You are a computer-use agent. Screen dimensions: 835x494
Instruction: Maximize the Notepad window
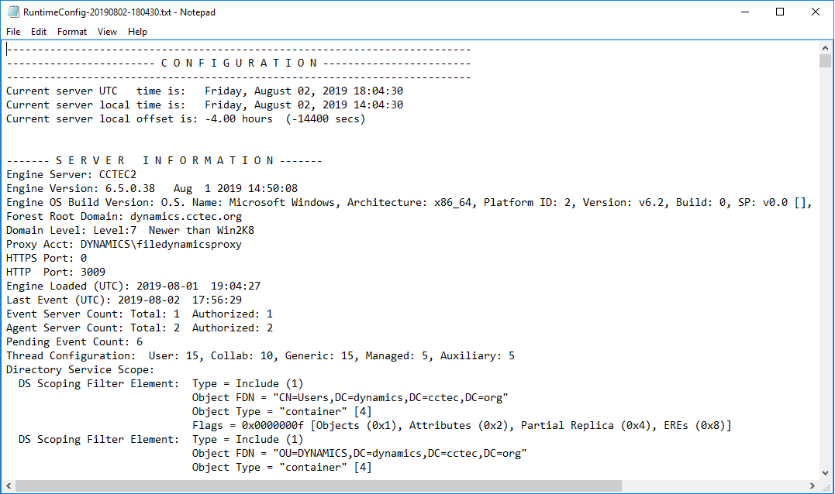click(x=780, y=12)
